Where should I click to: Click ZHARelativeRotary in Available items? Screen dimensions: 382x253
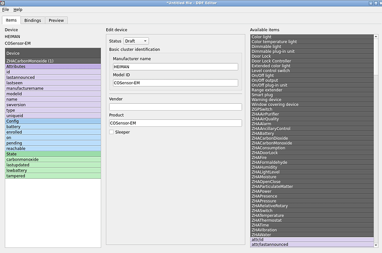coord(312,206)
